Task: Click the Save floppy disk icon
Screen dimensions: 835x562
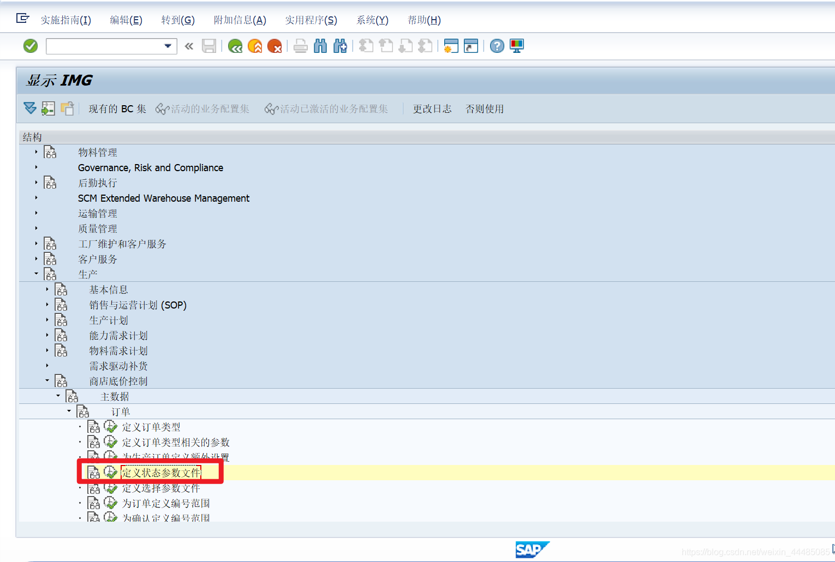Action: 209,46
